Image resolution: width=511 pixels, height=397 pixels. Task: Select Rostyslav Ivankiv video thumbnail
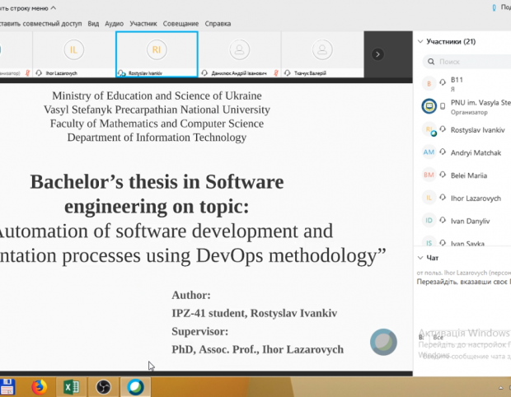coord(157,53)
